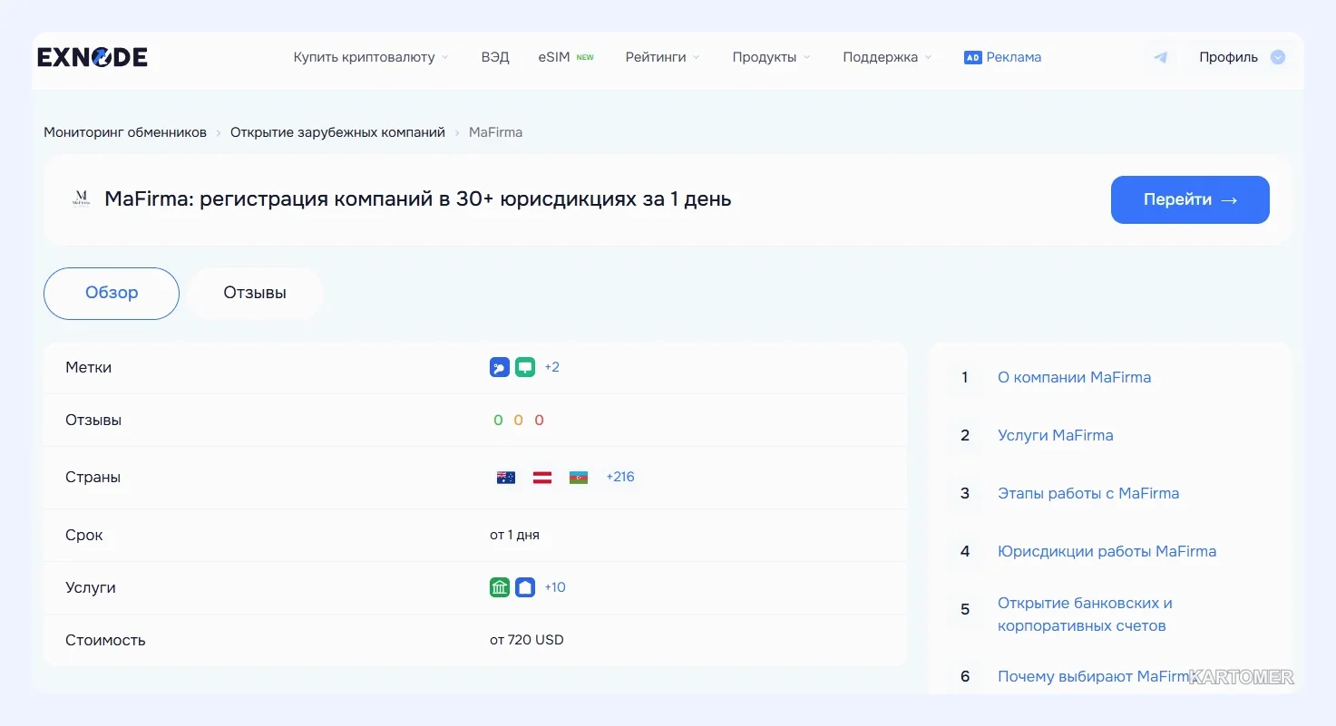Screen dimensions: 1336x726
Task: Show +10 more services in Услуги
Action: [555, 587]
